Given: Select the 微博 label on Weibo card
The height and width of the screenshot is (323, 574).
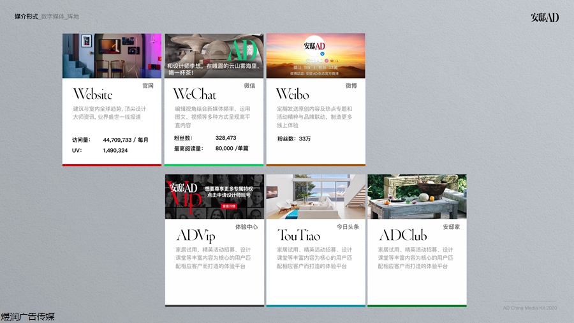Looking at the screenshot, I should [x=351, y=86].
